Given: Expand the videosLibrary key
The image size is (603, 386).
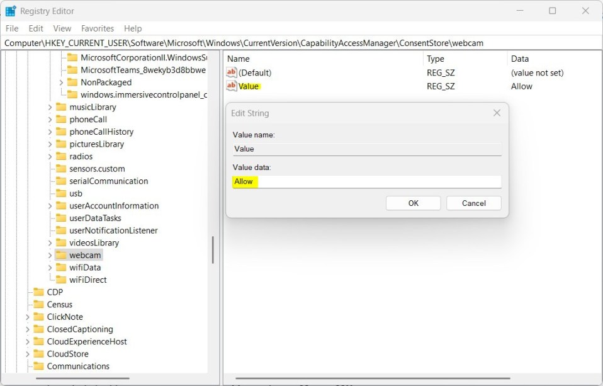Looking at the screenshot, I should click(x=50, y=243).
